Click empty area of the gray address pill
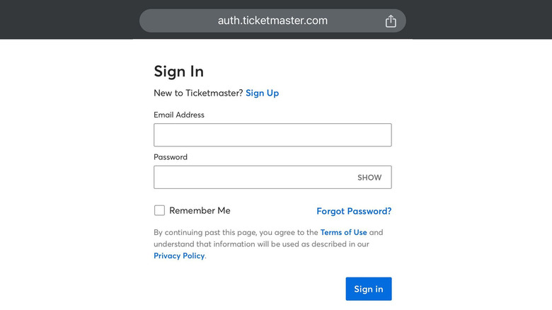The width and height of the screenshot is (552, 310). pyautogui.click(x=177, y=21)
